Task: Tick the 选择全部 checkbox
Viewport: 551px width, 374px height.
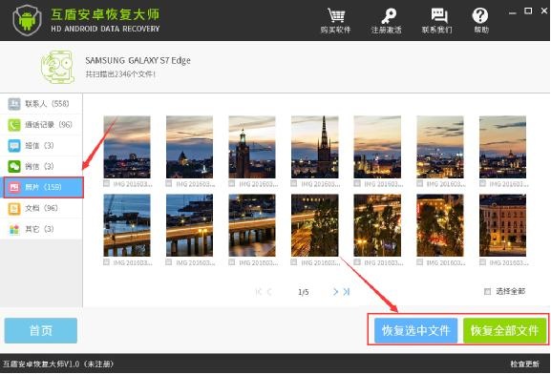Action: pos(487,291)
